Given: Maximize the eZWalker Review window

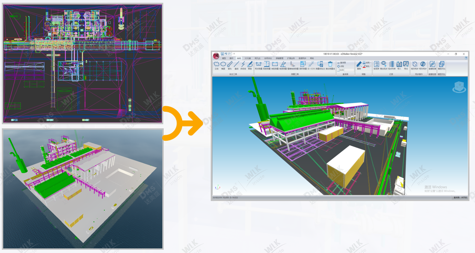Looking at the screenshot, I should coord(456,54).
